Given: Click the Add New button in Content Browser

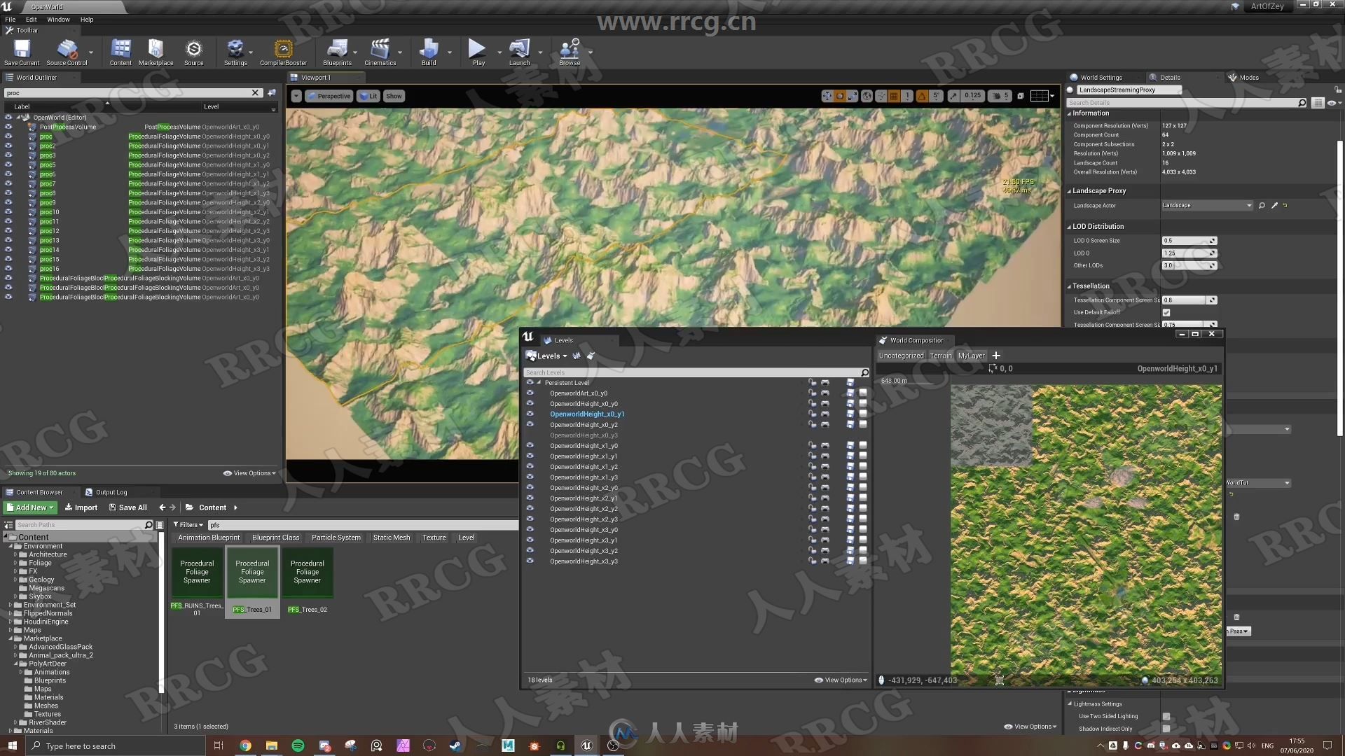Looking at the screenshot, I should point(29,507).
